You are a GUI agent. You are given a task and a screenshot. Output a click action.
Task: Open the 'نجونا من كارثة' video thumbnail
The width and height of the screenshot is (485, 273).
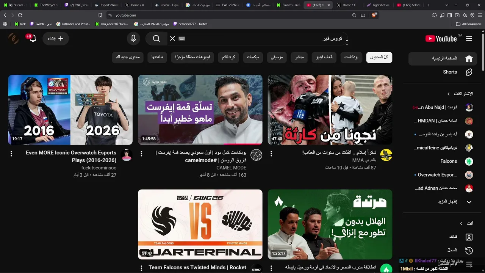coord(330,110)
